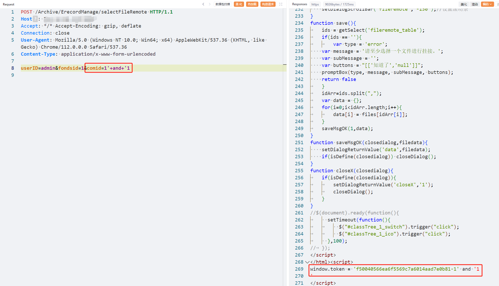Click the userID=admin parameter text
The height and width of the screenshot is (286, 499).
(x=38, y=68)
